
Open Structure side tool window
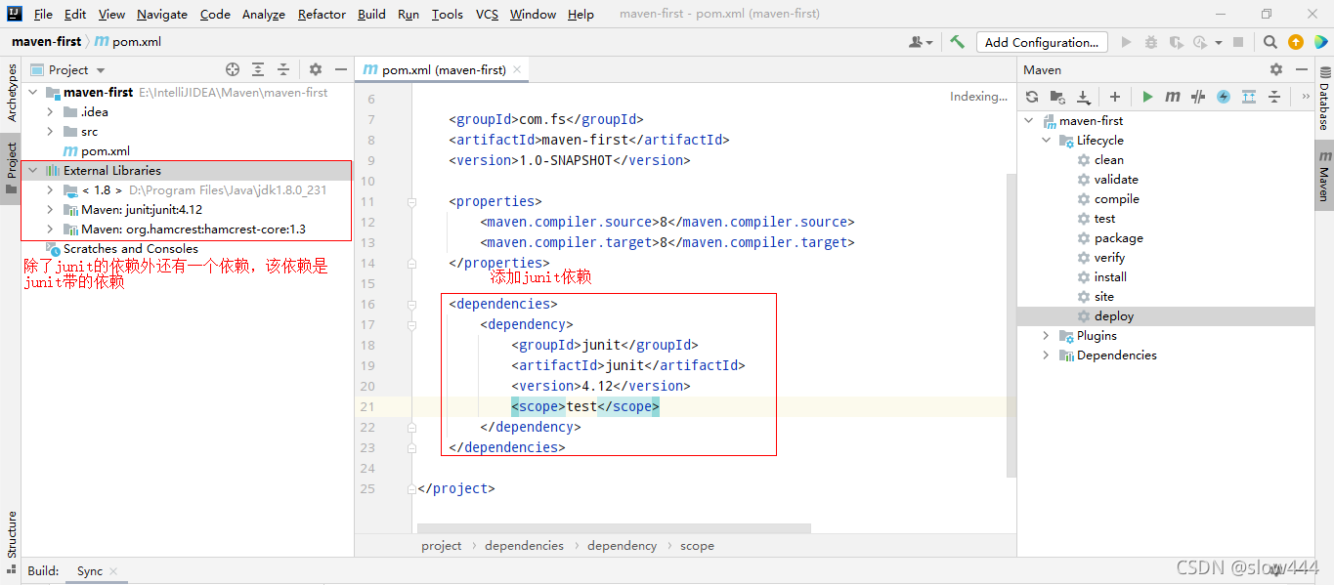coord(11,533)
